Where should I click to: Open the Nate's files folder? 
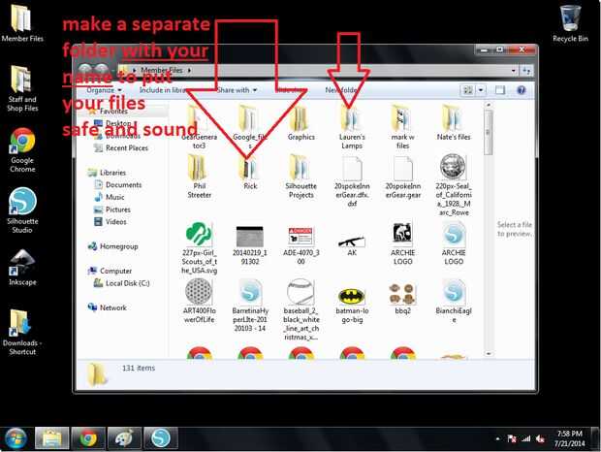(454, 123)
